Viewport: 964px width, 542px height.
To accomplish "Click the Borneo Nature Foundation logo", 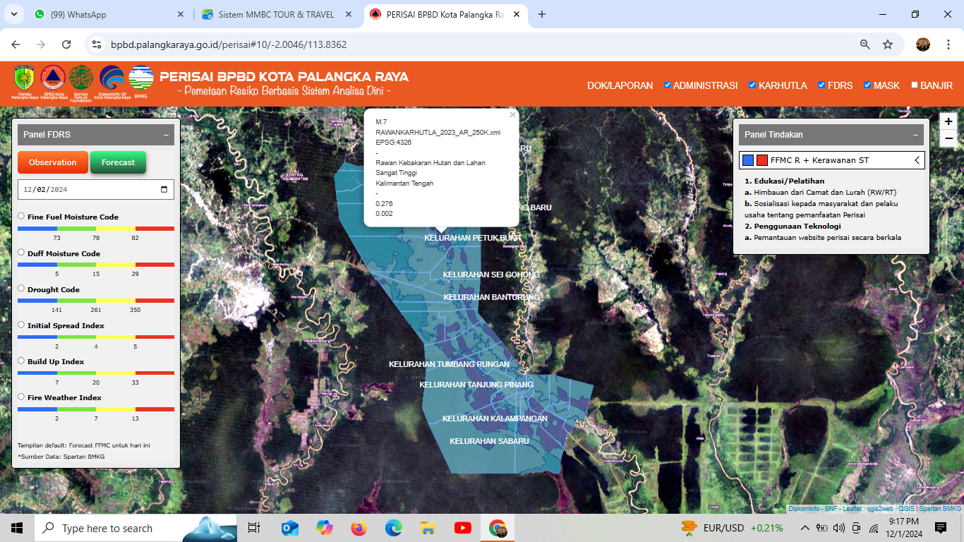I will point(80,78).
